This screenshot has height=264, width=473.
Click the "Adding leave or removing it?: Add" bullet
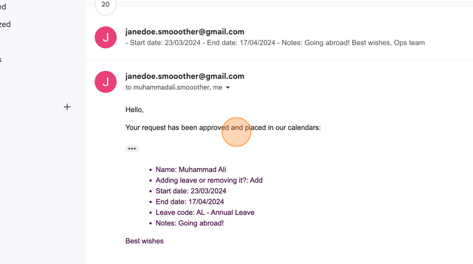click(x=209, y=180)
